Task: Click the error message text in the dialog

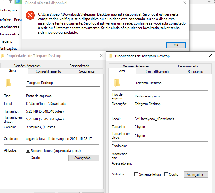Action: (112, 23)
